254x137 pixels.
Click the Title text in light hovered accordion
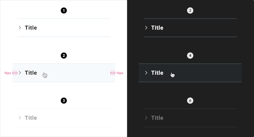click(31, 73)
